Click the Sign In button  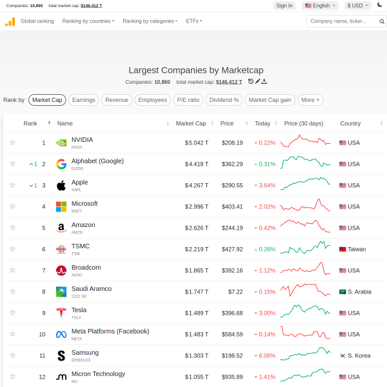[284, 5]
